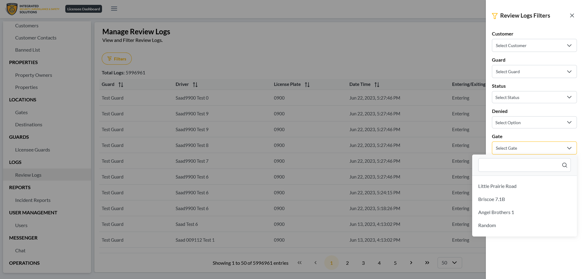Open the Select Guard dropdown

[534, 72]
